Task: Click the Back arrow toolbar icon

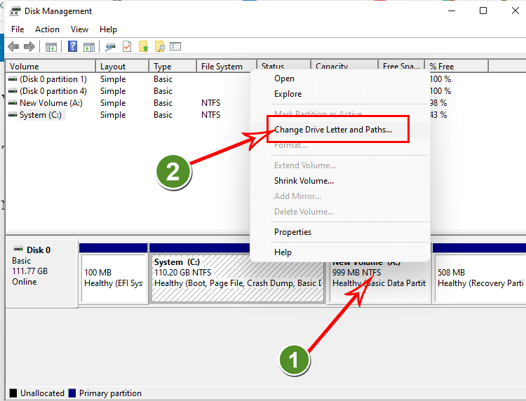Action: tap(13, 46)
